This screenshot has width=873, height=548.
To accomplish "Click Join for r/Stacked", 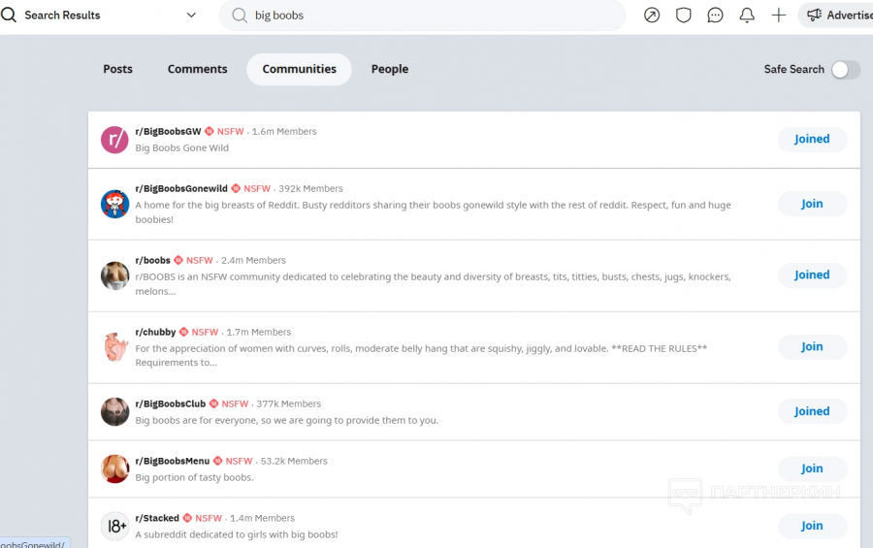I will point(812,526).
